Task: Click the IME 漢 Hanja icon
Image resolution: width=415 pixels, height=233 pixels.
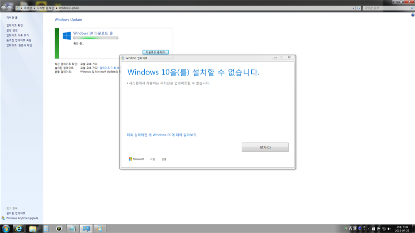Action: pos(355,229)
